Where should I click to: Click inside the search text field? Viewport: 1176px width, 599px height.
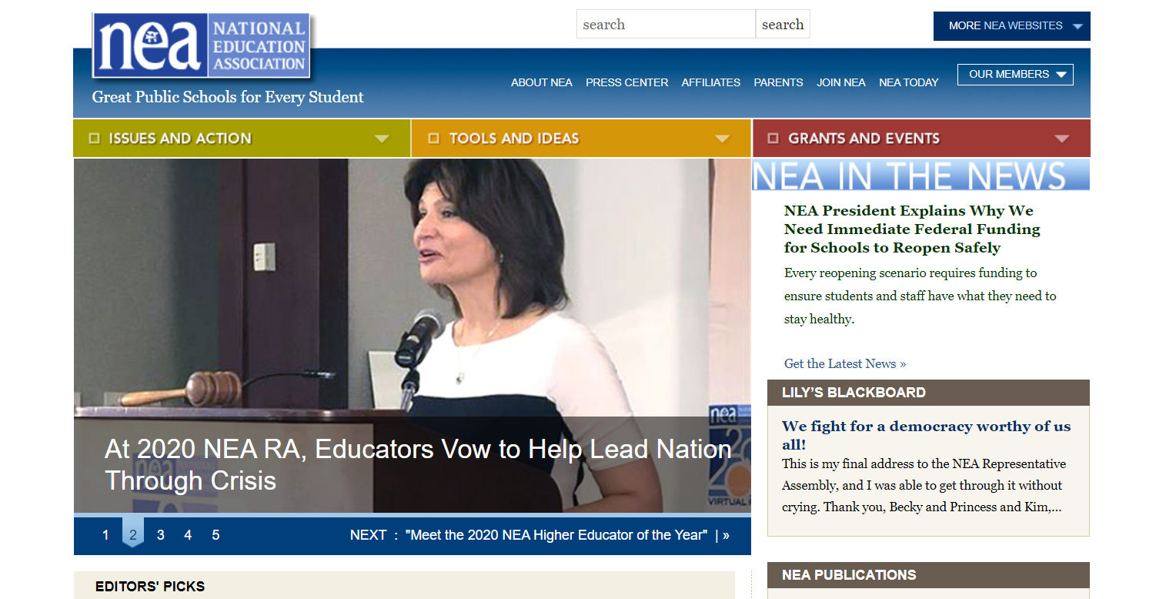click(x=666, y=24)
